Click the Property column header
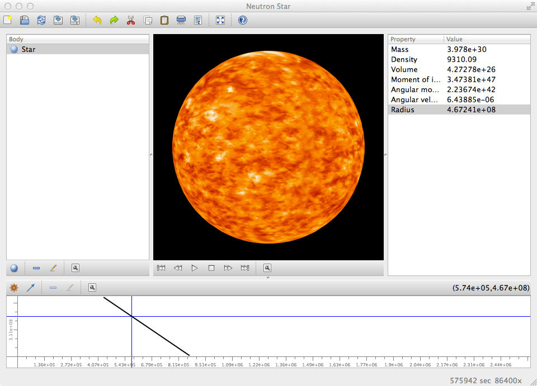537x386 pixels. tap(416, 39)
